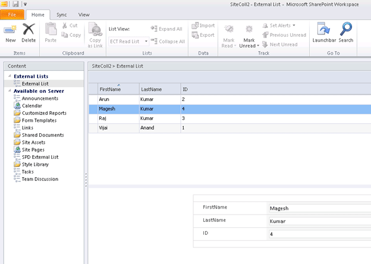371x264 pixels.
Task: Open Style Library in content pane
Action: click(x=35, y=164)
